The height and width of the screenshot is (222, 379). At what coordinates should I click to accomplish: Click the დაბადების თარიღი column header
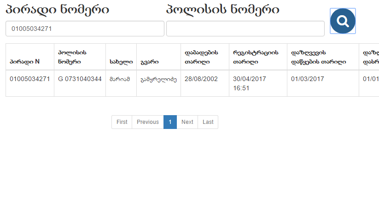[201, 57]
